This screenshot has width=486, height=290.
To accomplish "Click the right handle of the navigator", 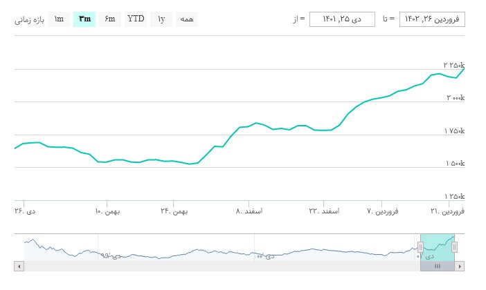I will (455, 248).
